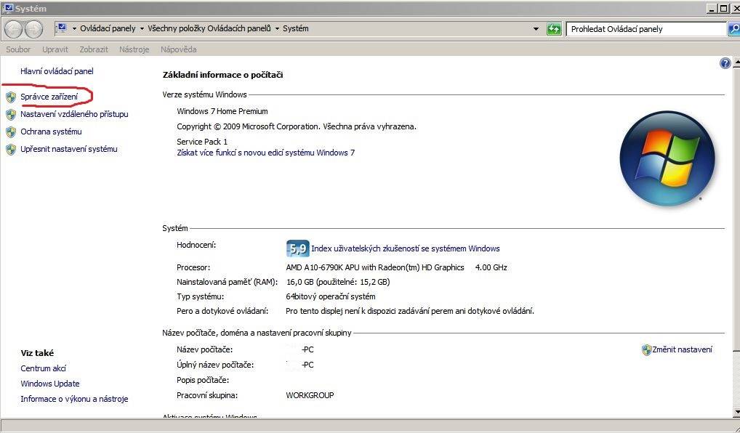Open Index uživatelských zkušeností se systémem Windows
Screen dimensions: 740x433
(406, 248)
